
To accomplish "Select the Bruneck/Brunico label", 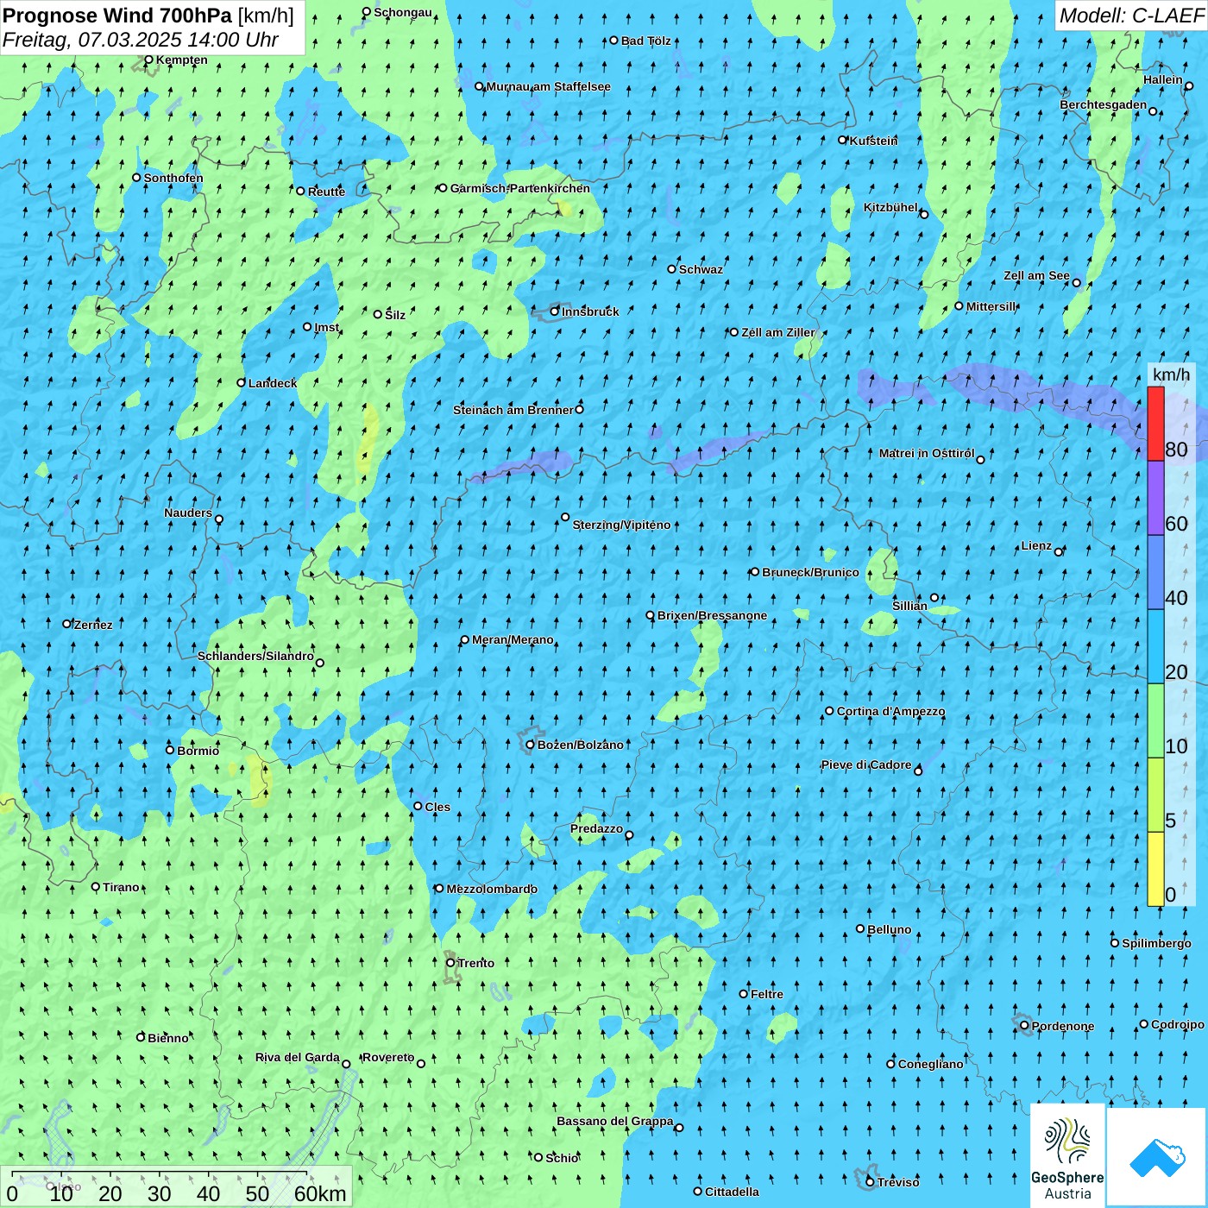I will pyautogui.click(x=810, y=572).
